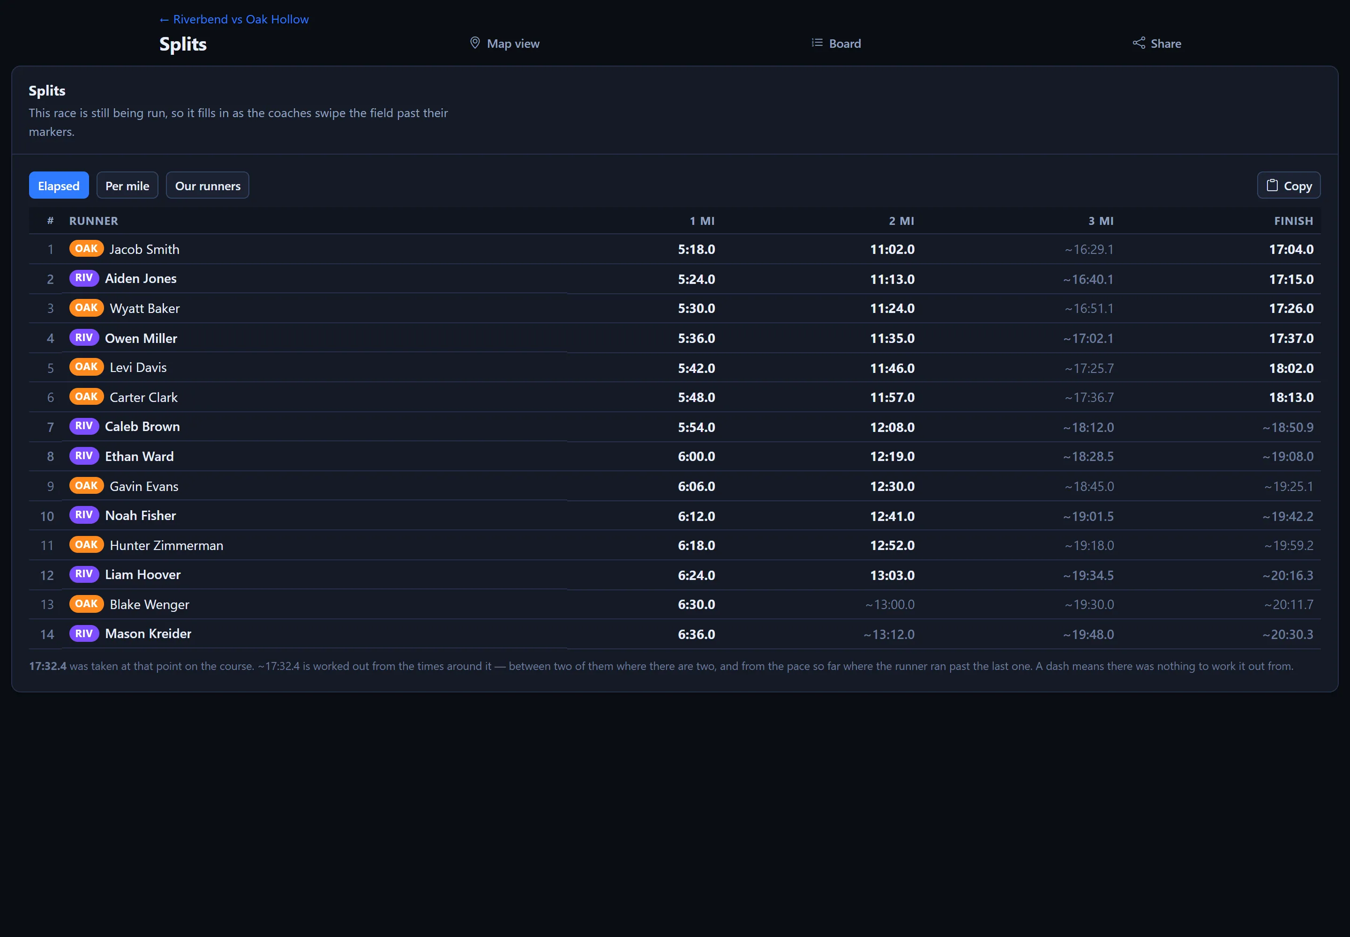Click the OAK badge beside Blake Wenger
Image resolution: width=1350 pixels, height=937 pixels.
click(x=86, y=603)
